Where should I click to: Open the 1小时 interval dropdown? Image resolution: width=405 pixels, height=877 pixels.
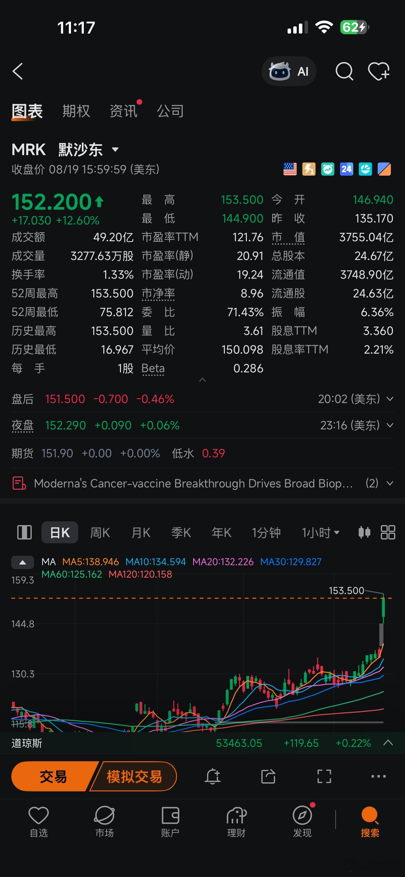pos(321,533)
